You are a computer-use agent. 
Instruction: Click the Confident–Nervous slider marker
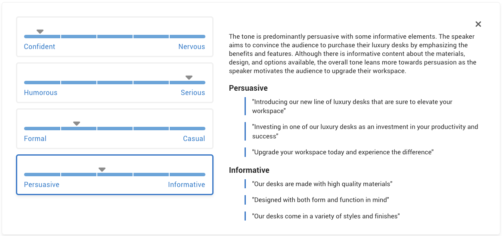tap(40, 31)
